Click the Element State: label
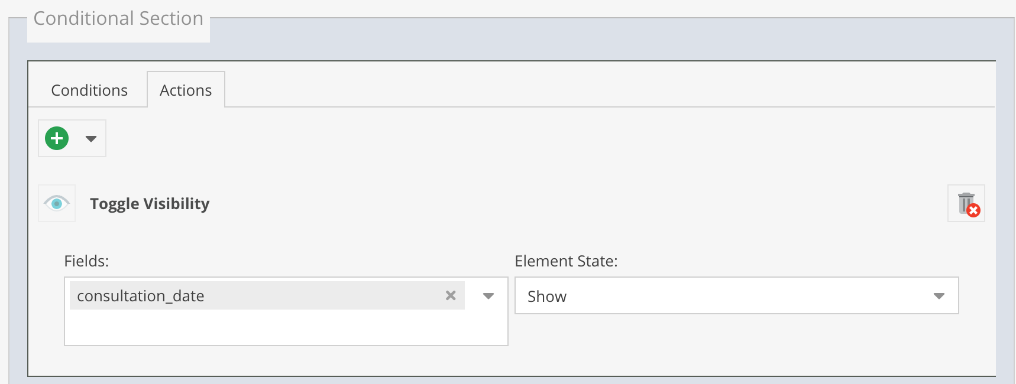 click(566, 261)
